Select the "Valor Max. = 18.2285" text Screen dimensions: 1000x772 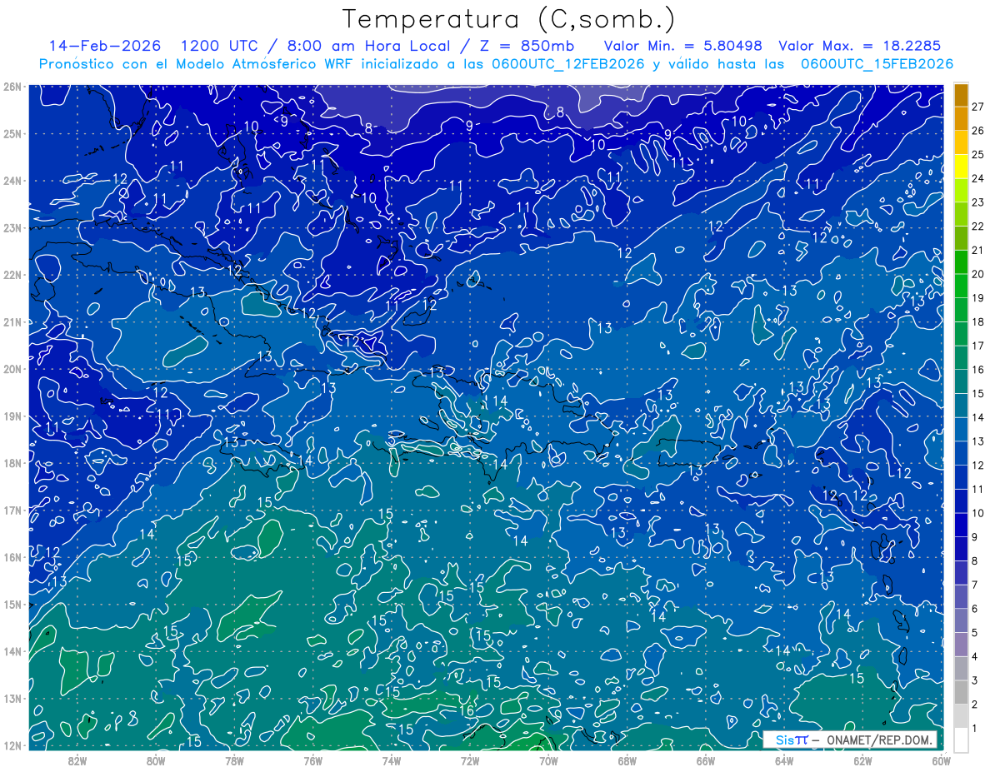click(859, 46)
